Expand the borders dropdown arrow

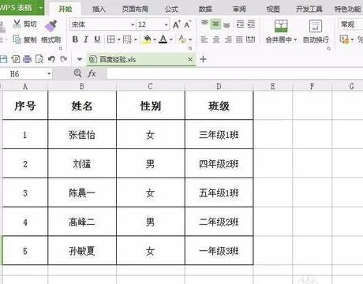pos(119,39)
